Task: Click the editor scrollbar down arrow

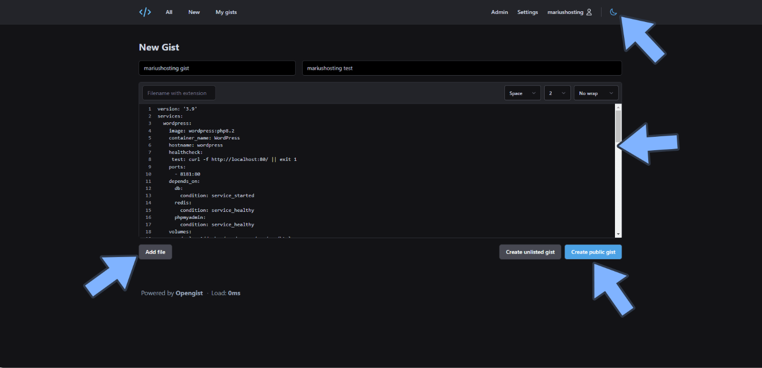Action: (x=618, y=234)
